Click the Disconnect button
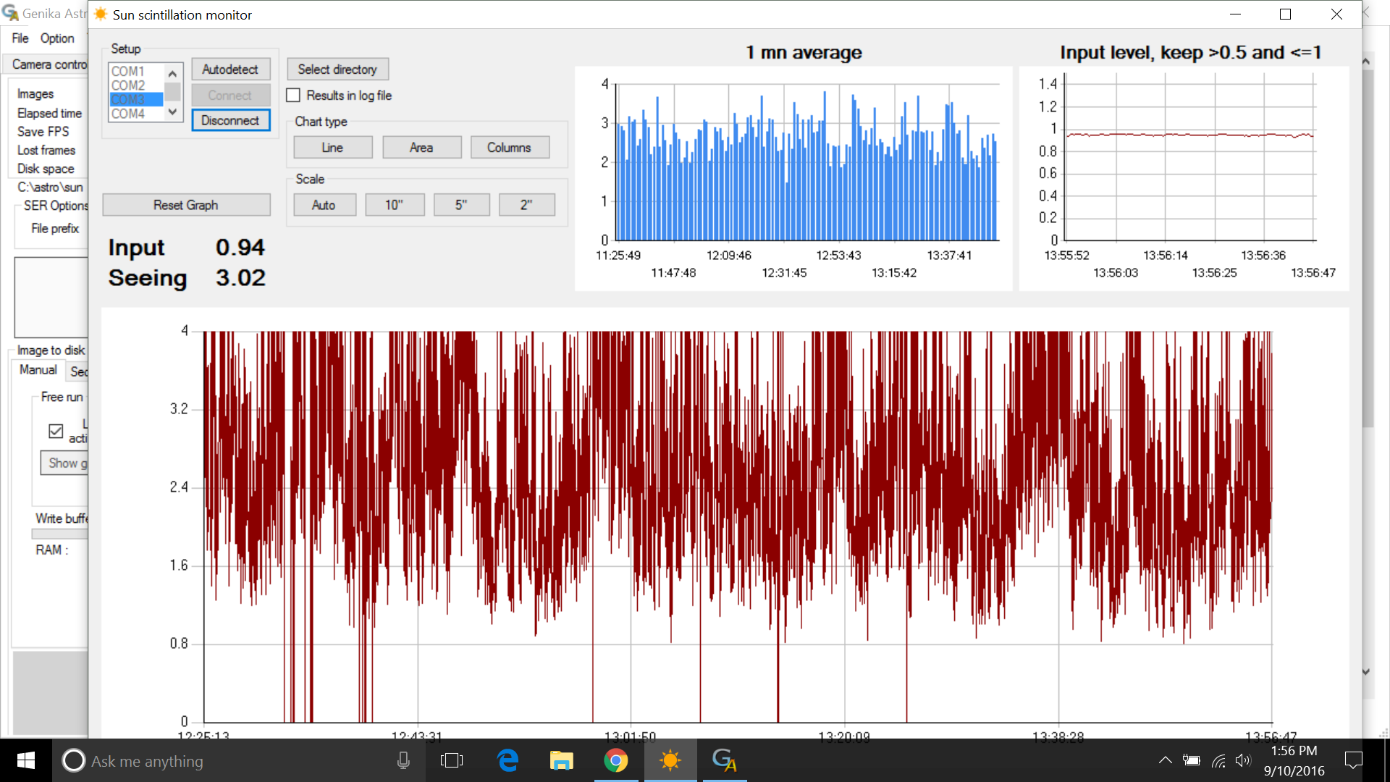Viewport: 1390px width, 782px height. click(230, 120)
